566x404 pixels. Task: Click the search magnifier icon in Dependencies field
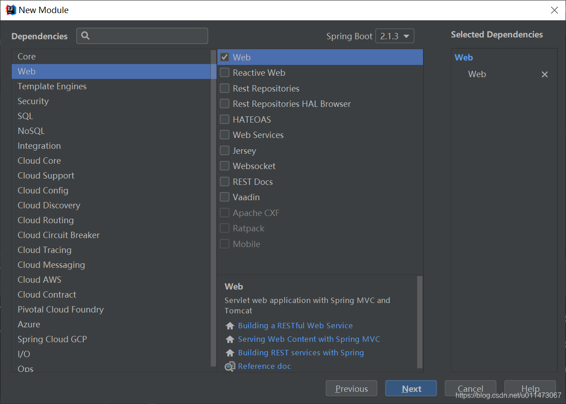pyautogui.click(x=86, y=36)
